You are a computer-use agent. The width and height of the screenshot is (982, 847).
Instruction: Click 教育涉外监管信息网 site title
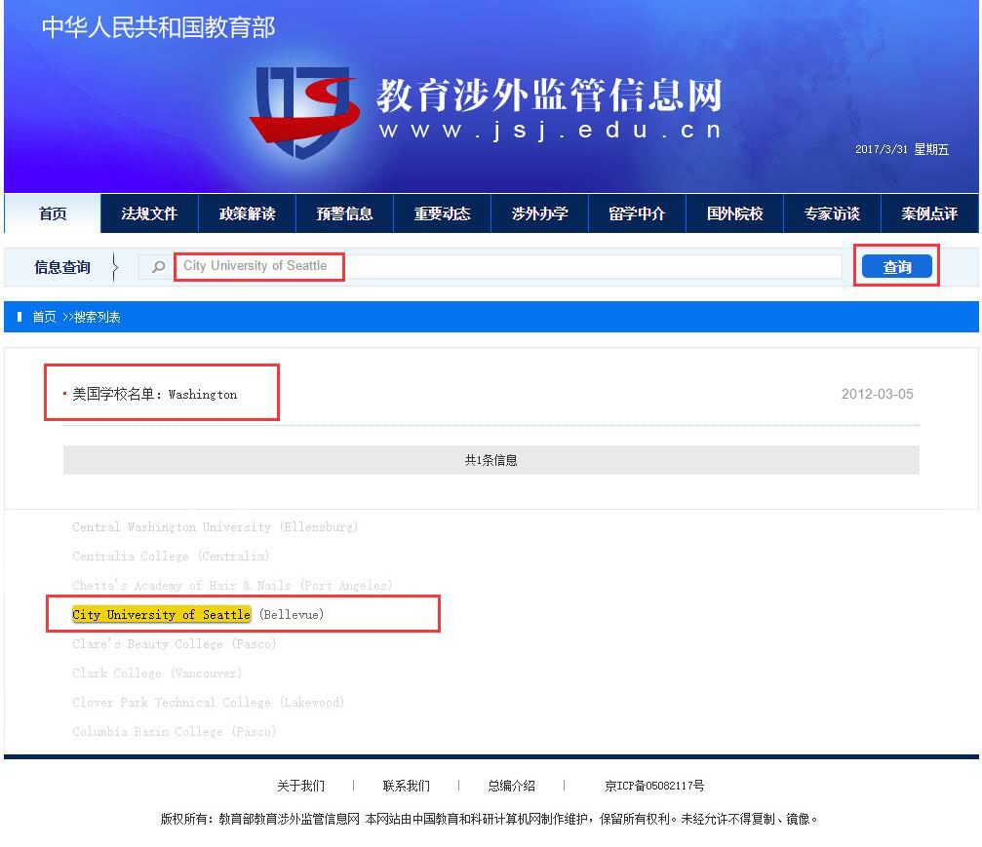click(x=549, y=96)
